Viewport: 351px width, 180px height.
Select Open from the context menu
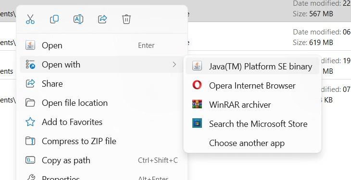tap(102, 45)
